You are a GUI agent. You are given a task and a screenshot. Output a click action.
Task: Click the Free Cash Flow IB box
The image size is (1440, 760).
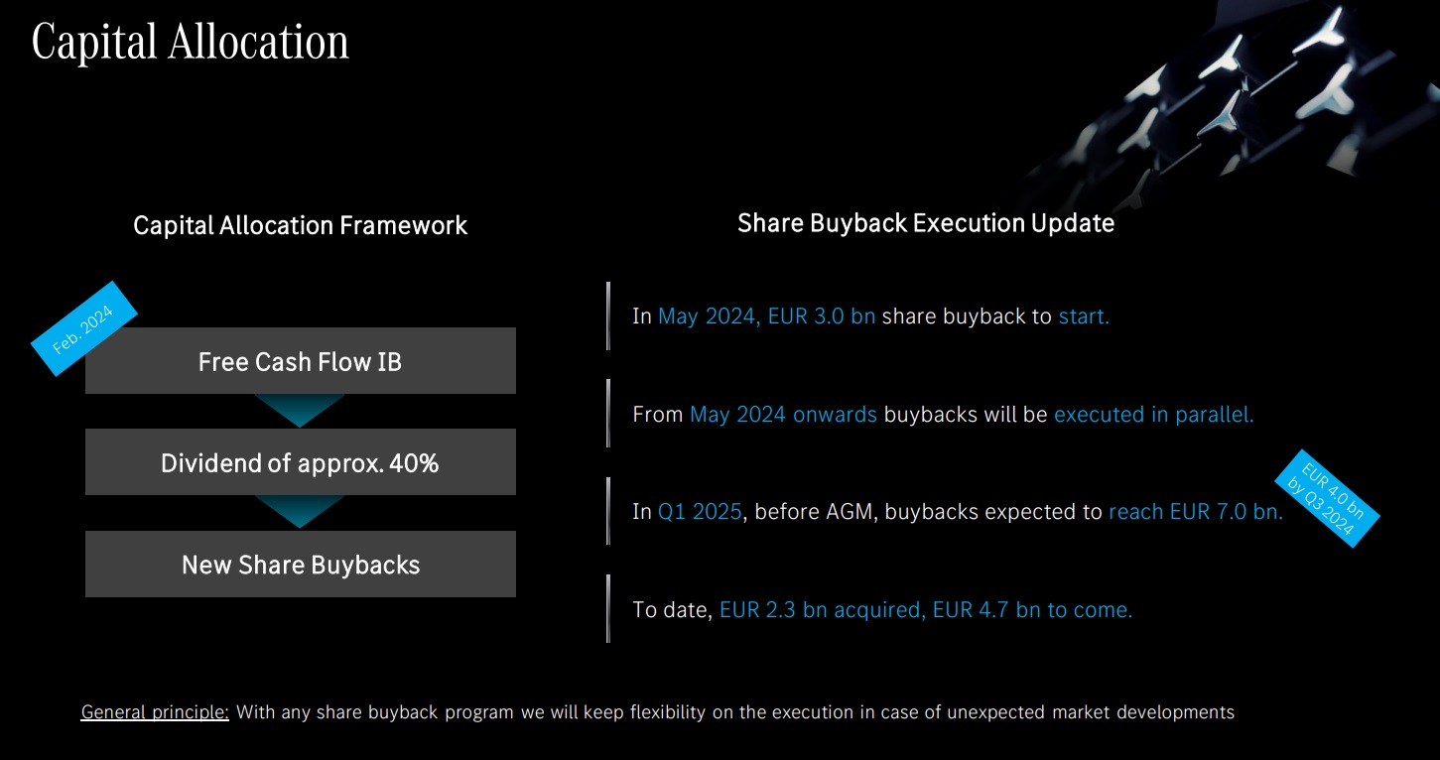point(300,361)
